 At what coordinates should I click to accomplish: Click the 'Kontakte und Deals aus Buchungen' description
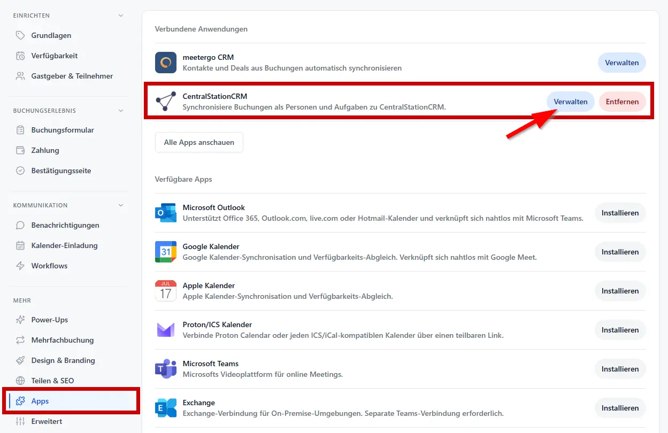click(x=292, y=68)
